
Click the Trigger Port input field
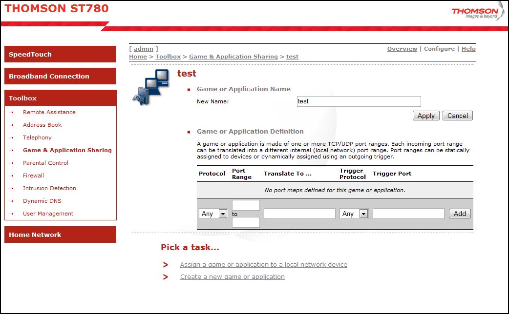tap(408, 214)
